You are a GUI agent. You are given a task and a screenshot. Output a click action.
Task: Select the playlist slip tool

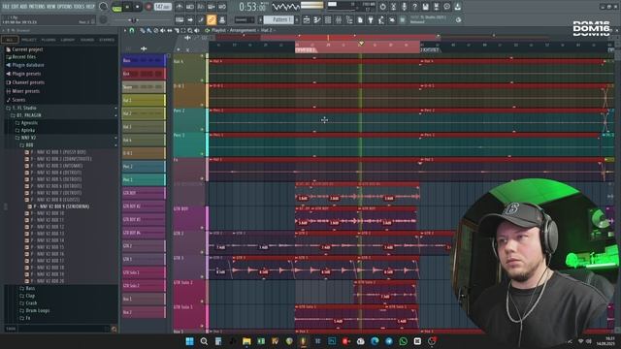[x=170, y=30]
